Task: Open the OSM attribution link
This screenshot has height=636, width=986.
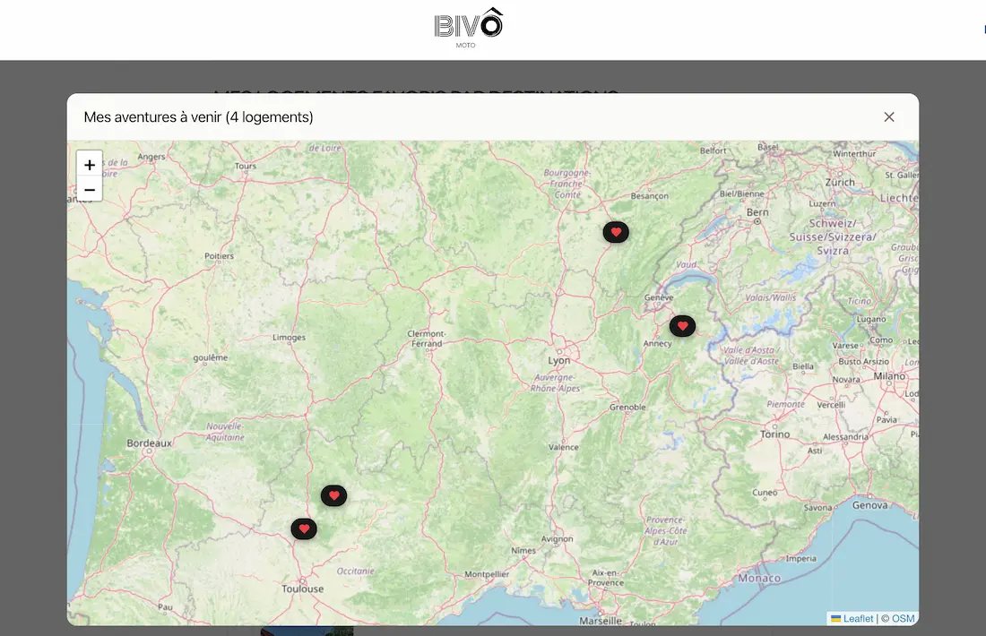Action: coord(903,618)
